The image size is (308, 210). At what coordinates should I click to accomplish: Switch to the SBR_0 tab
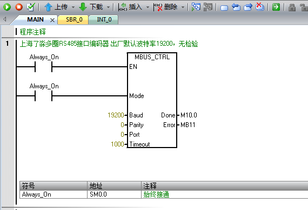tap(74, 19)
